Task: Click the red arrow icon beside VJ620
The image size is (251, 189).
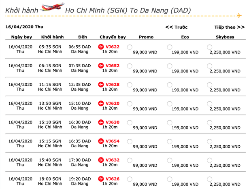Action: pos(101,103)
